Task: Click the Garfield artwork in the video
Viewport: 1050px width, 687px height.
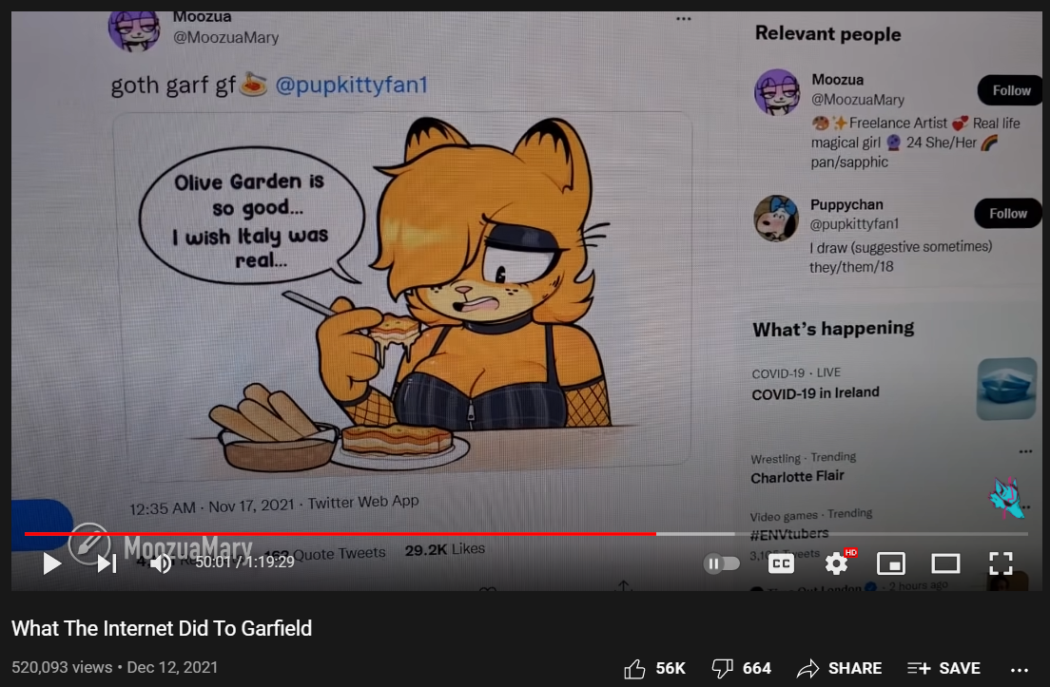Action: click(x=401, y=289)
